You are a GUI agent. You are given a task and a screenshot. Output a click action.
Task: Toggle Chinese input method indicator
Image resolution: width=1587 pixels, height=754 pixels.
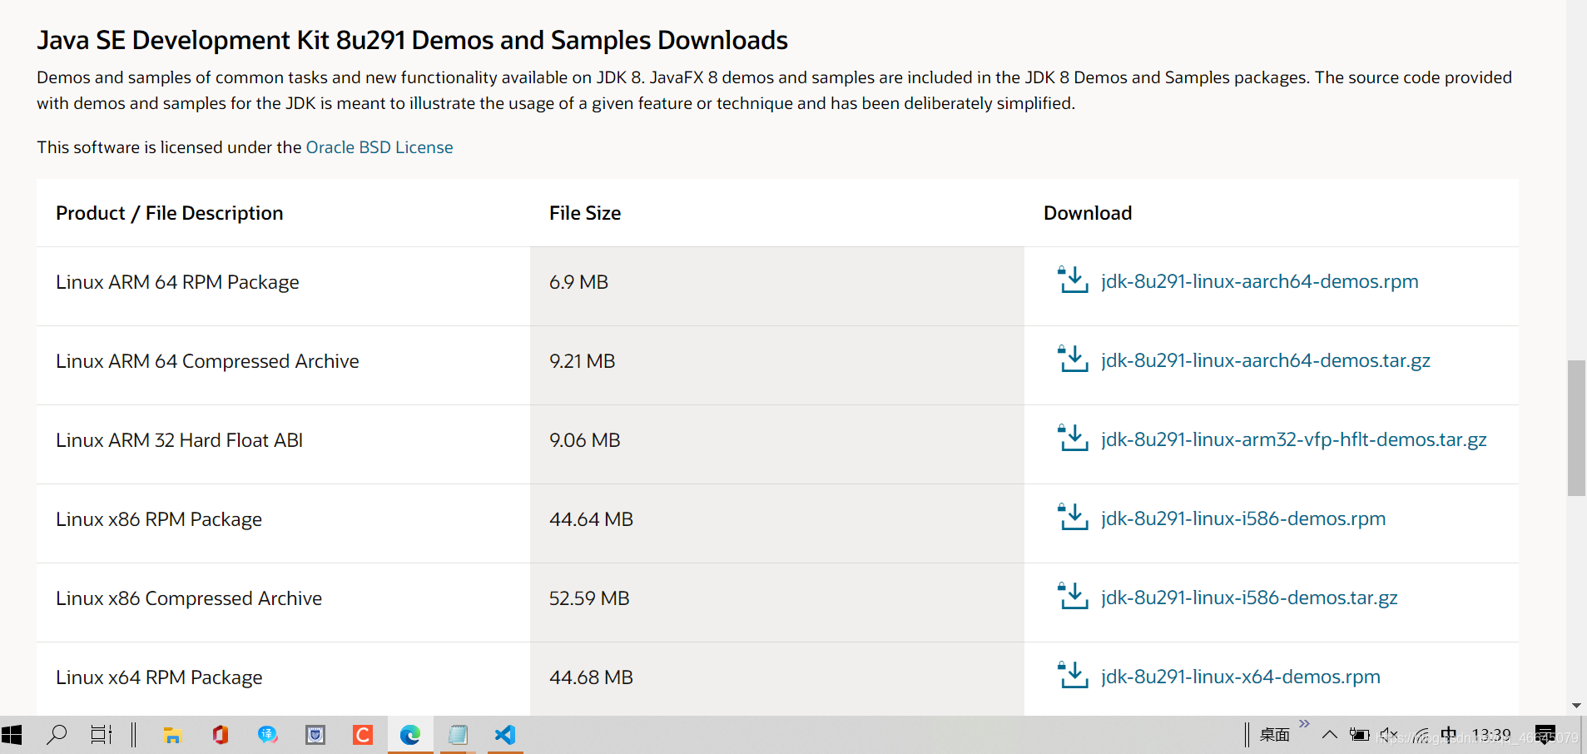coord(1449,735)
